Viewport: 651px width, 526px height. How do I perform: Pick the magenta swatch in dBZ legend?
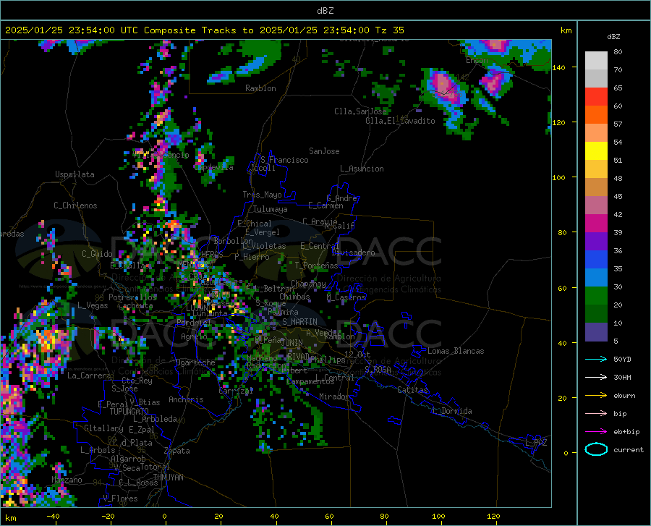pos(596,224)
